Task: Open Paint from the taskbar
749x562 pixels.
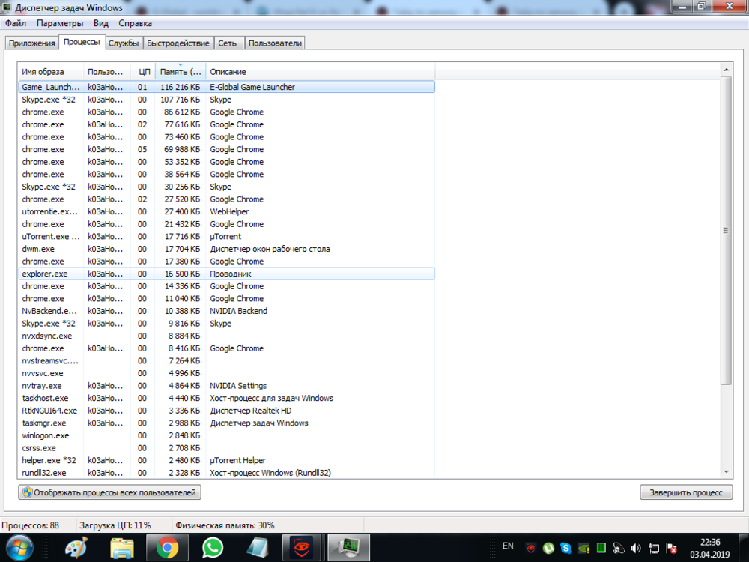Action: click(x=76, y=548)
